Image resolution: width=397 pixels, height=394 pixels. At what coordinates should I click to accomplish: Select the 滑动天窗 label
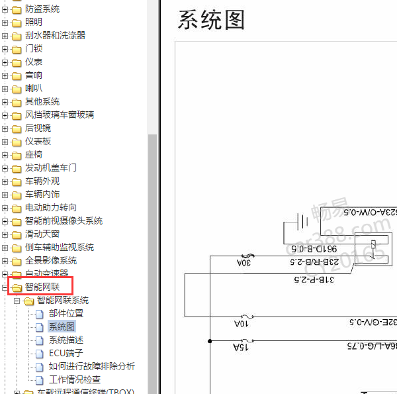click(x=42, y=234)
